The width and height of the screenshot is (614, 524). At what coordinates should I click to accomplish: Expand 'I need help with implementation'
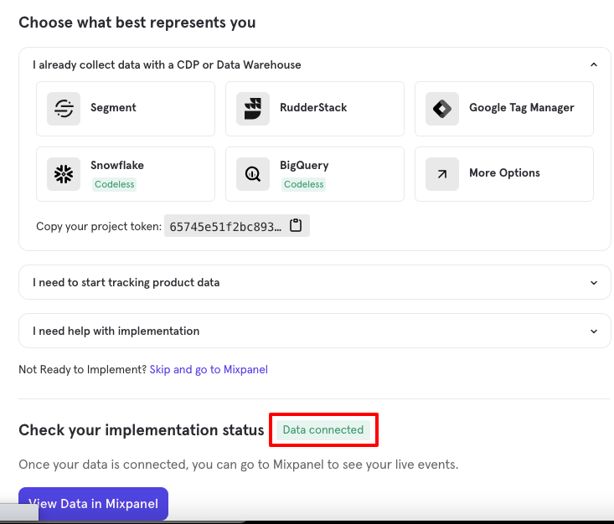(x=314, y=331)
